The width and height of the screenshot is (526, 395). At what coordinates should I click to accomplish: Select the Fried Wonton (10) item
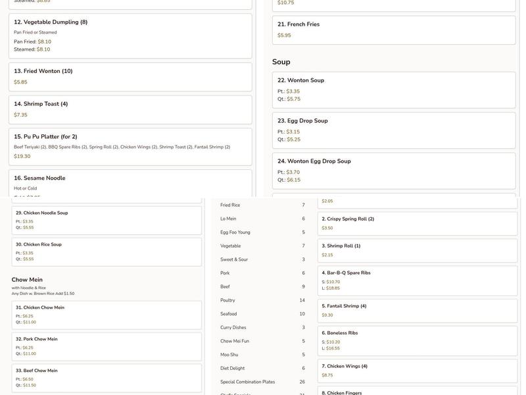click(x=130, y=76)
